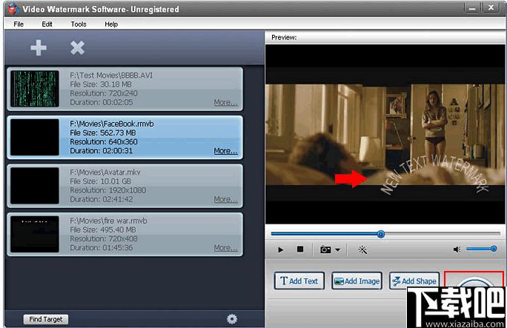Click the X icon to remove video
The image size is (507, 328).
click(77, 48)
